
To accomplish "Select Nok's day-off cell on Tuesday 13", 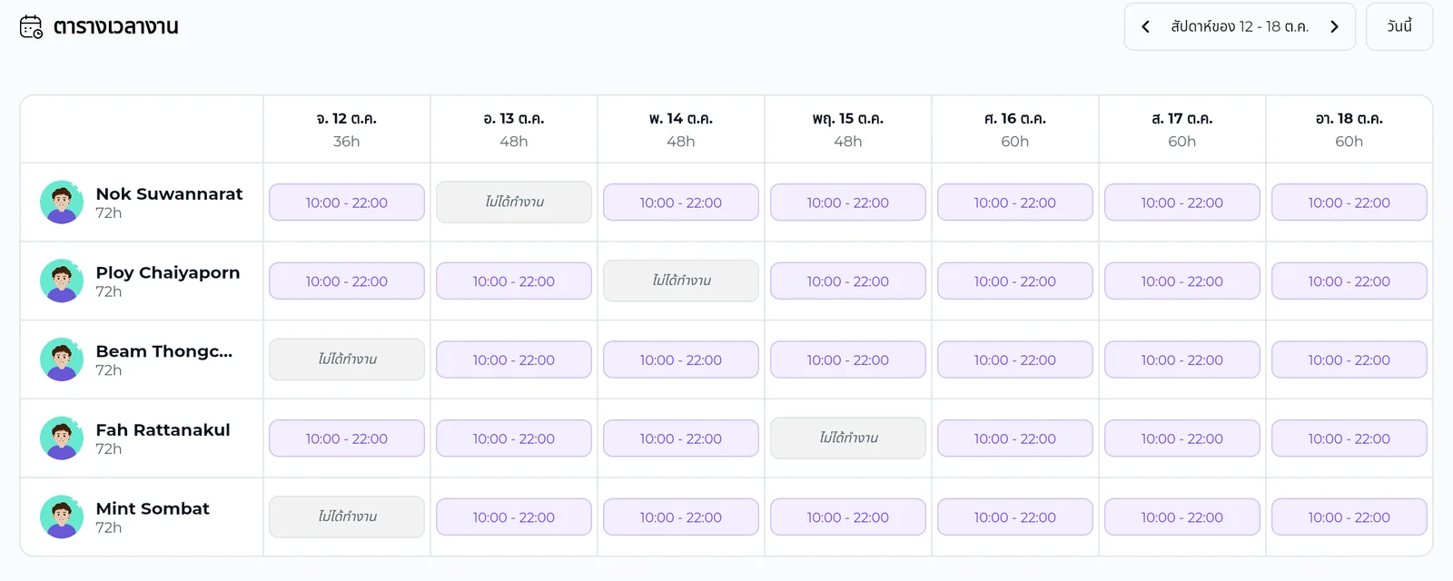I will tap(514, 202).
